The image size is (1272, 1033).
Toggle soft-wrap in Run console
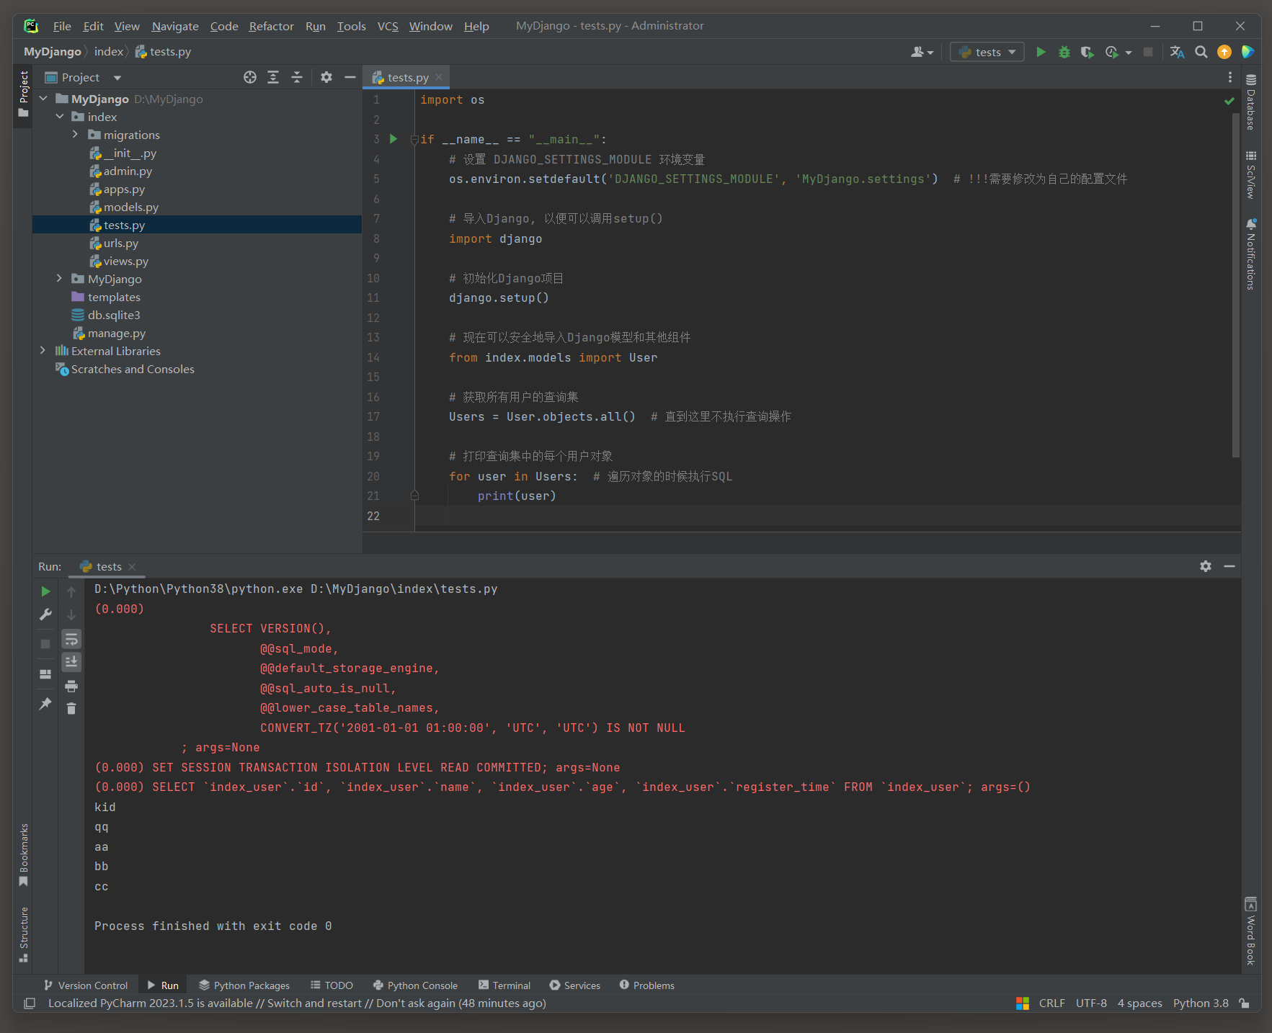[x=71, y=639]
